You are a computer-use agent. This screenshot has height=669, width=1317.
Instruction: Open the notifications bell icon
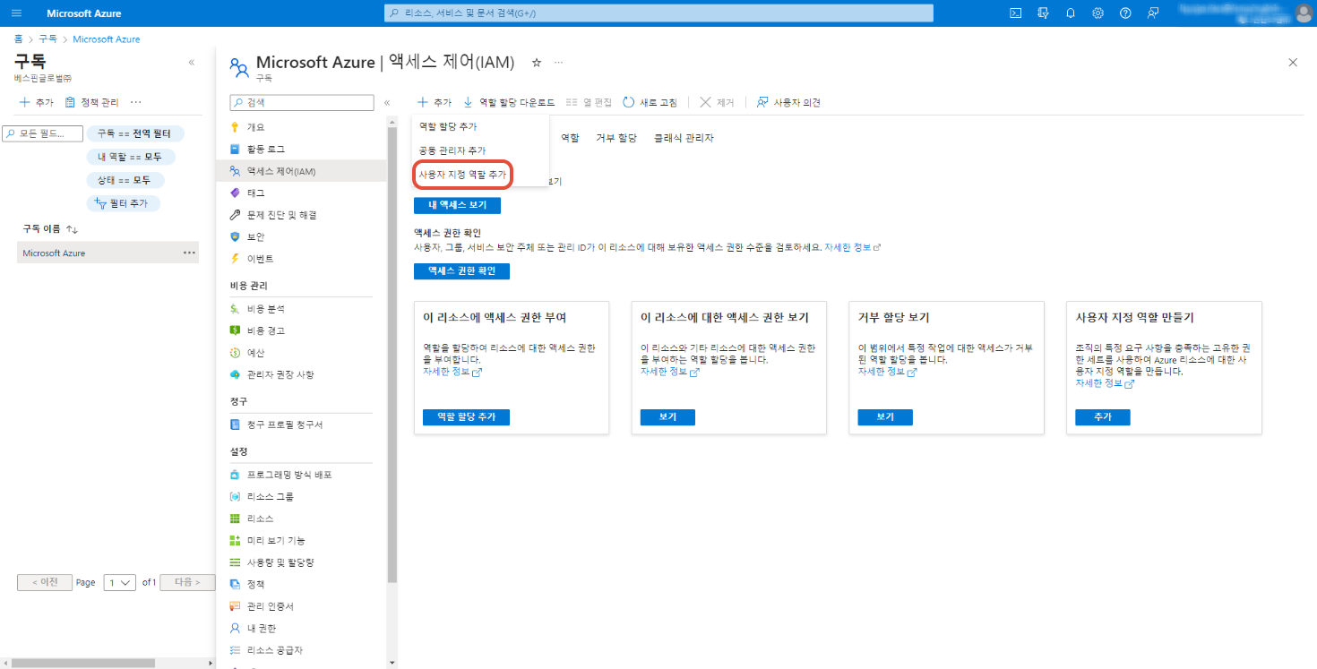[x=1071, y=13]
